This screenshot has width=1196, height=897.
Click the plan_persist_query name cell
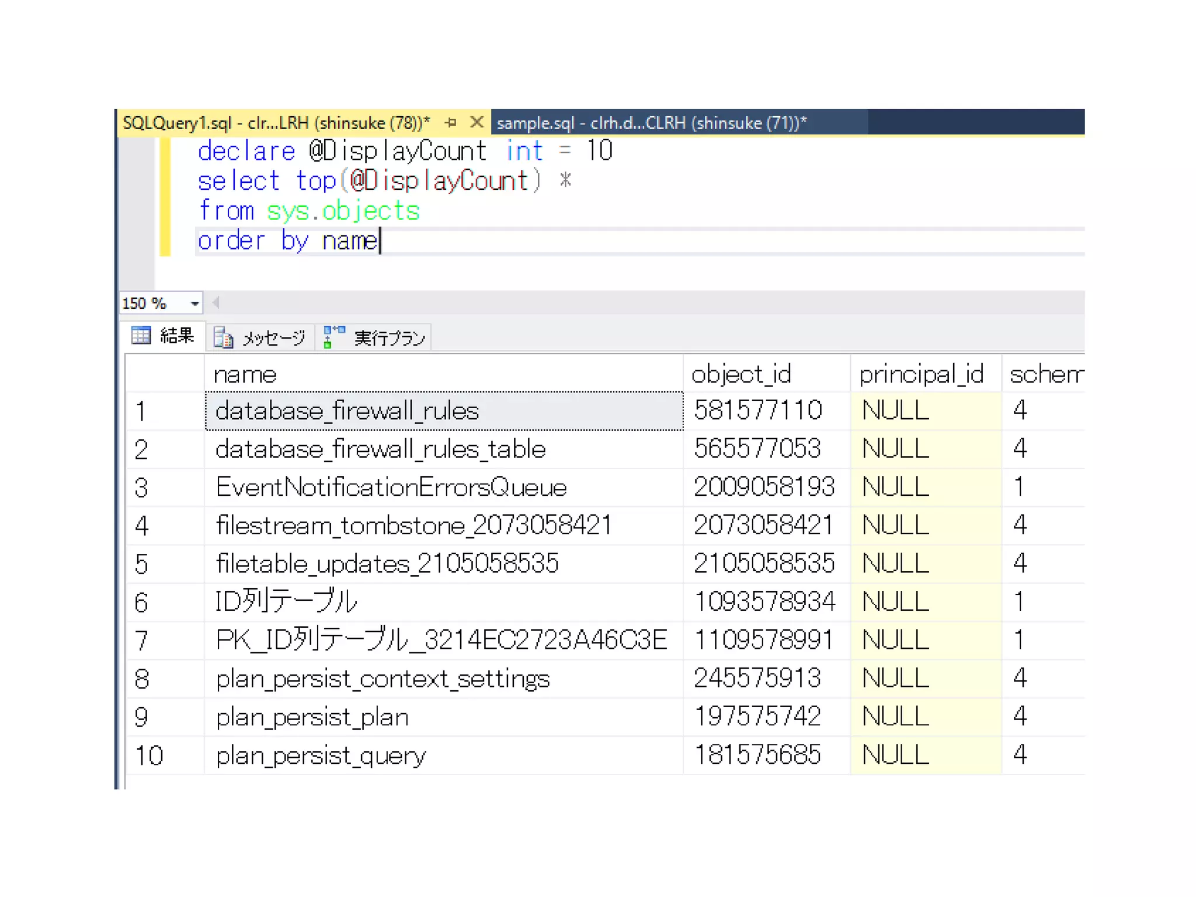[x=321, y=755]
